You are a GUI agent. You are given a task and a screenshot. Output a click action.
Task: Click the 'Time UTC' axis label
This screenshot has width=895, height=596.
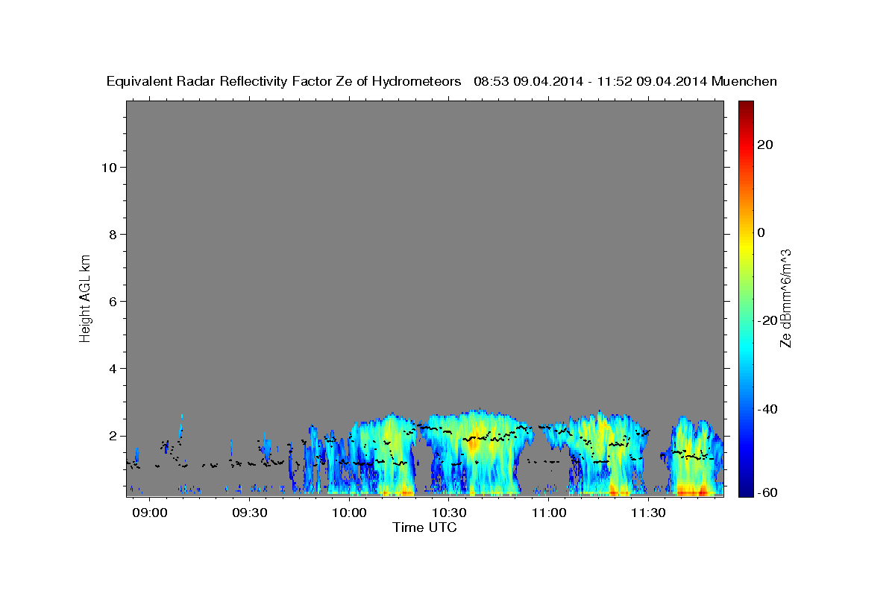tap(424, 527)
